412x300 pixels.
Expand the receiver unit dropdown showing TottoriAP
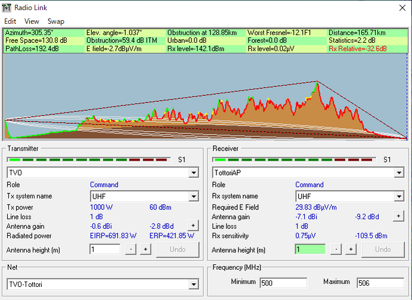point(399,173)
